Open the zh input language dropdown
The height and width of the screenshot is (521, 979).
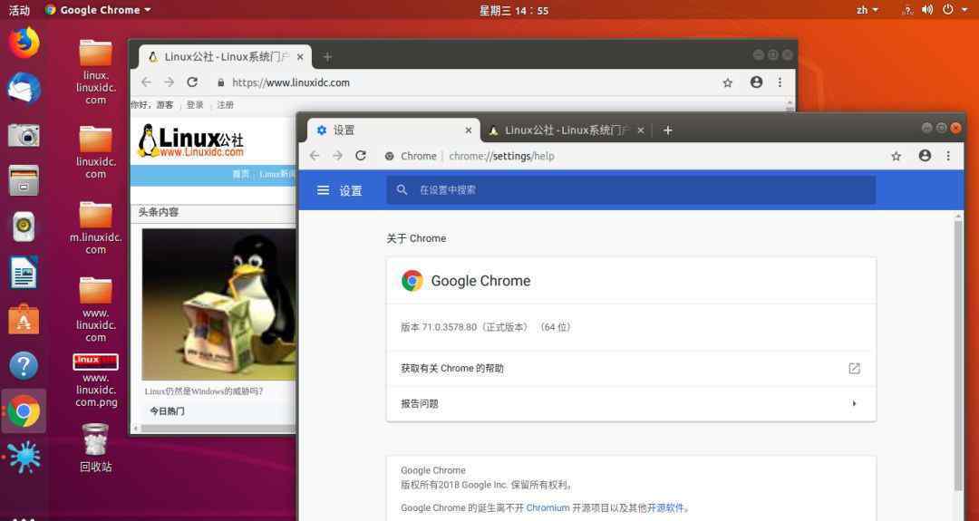868,10
